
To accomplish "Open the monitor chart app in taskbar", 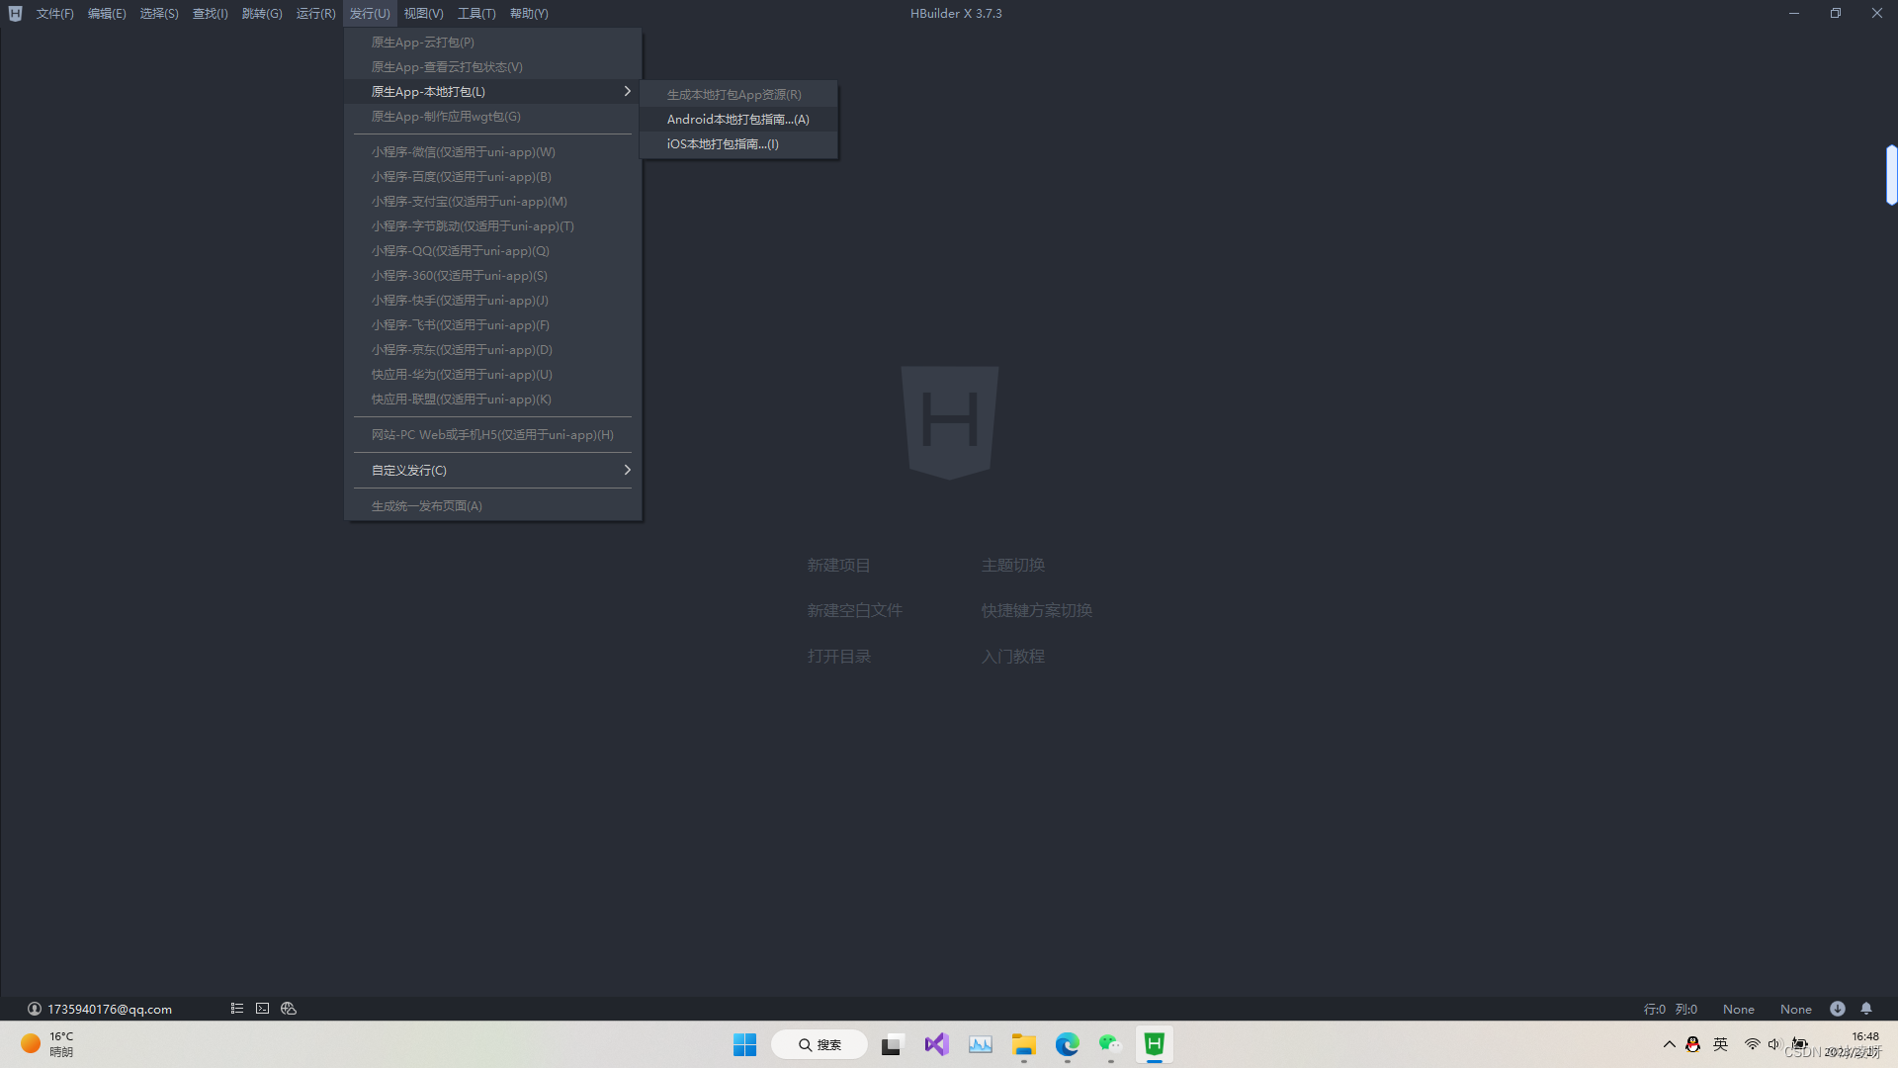I will pyautogui.click(x=981, y=1044).
